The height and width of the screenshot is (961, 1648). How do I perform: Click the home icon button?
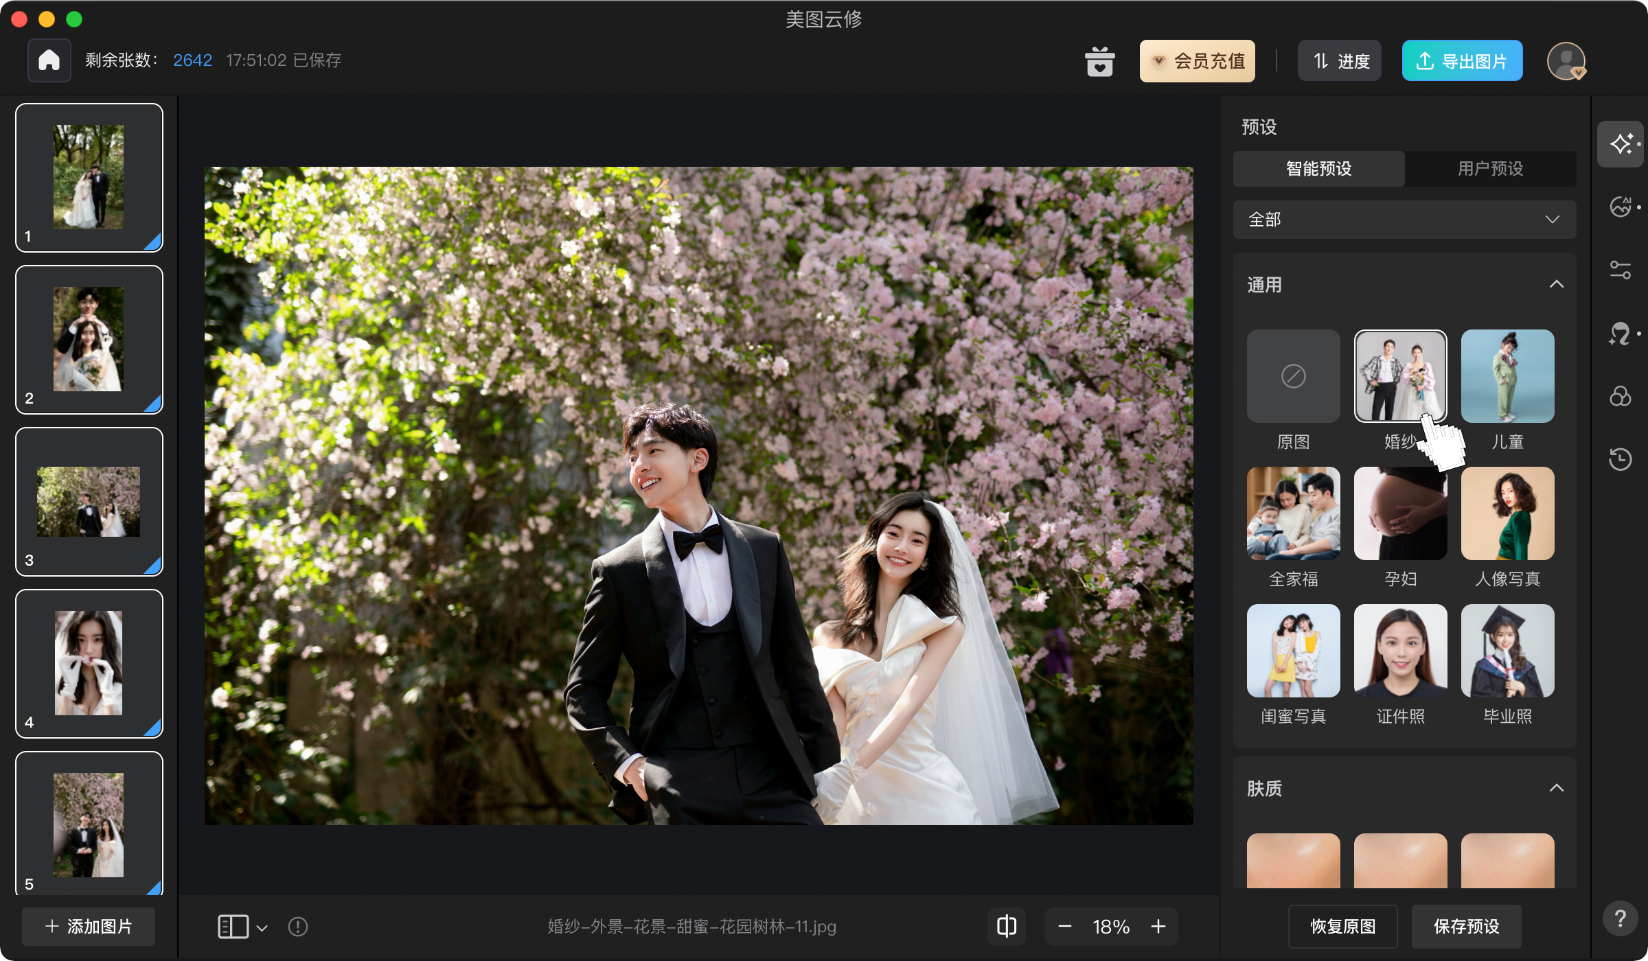(49, 60)
